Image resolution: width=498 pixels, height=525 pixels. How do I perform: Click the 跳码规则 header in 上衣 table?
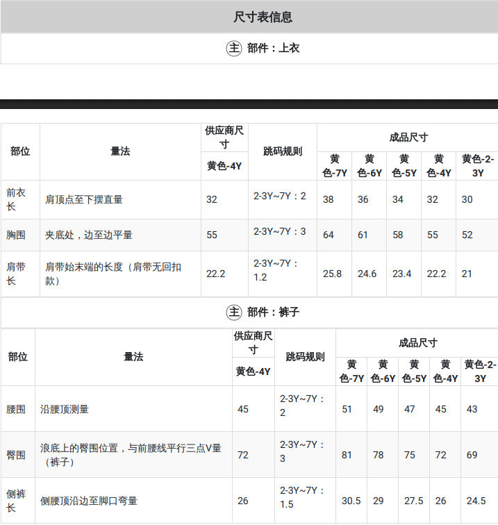(x=282, y=151)
